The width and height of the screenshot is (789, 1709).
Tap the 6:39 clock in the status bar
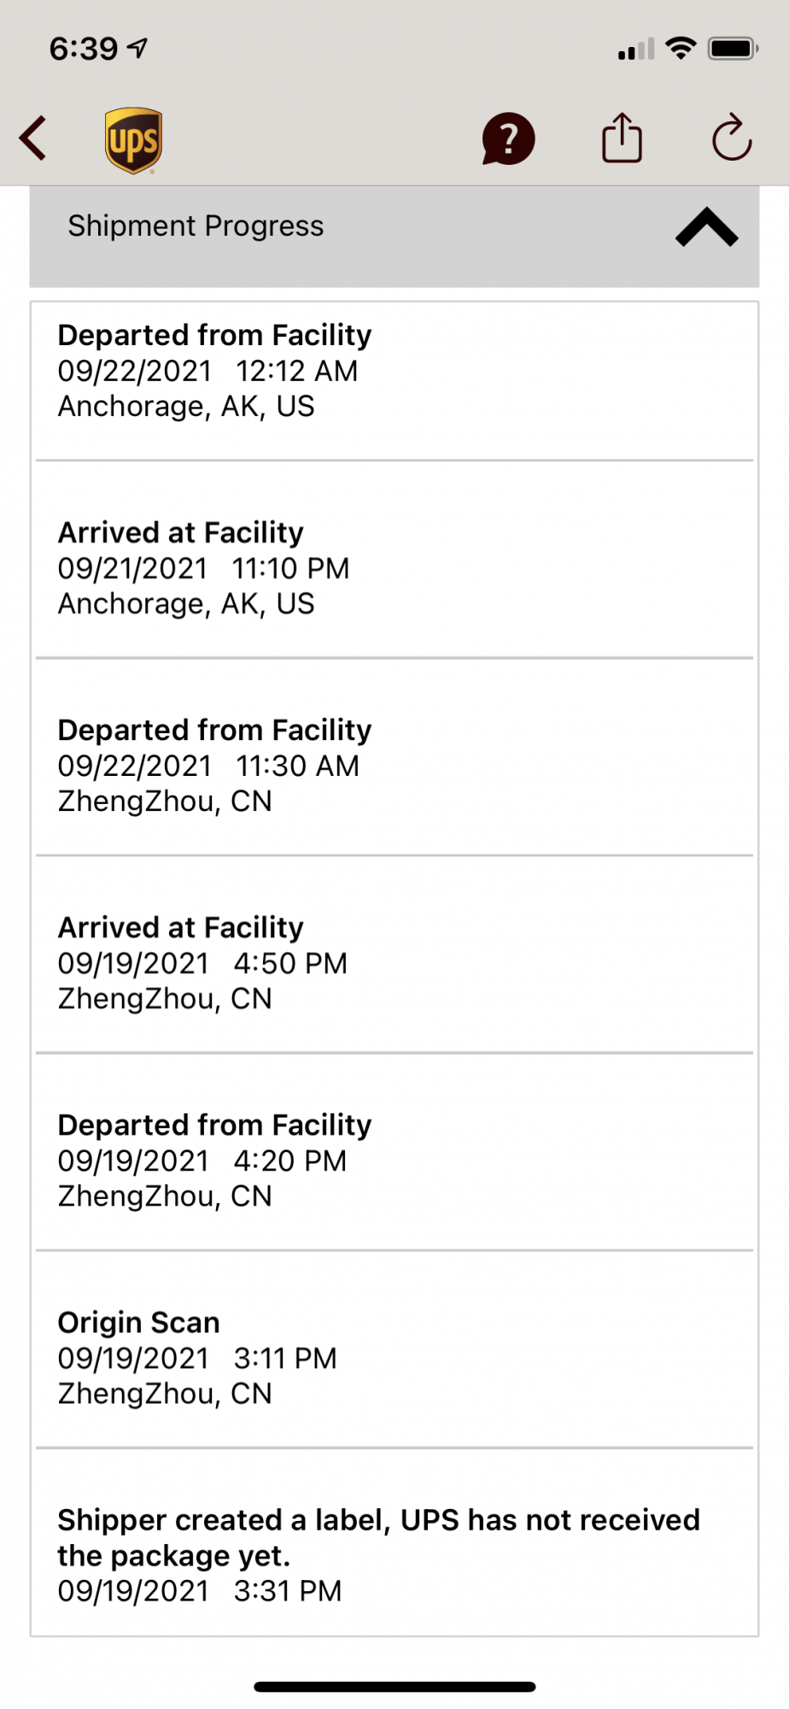coord(84,49)
